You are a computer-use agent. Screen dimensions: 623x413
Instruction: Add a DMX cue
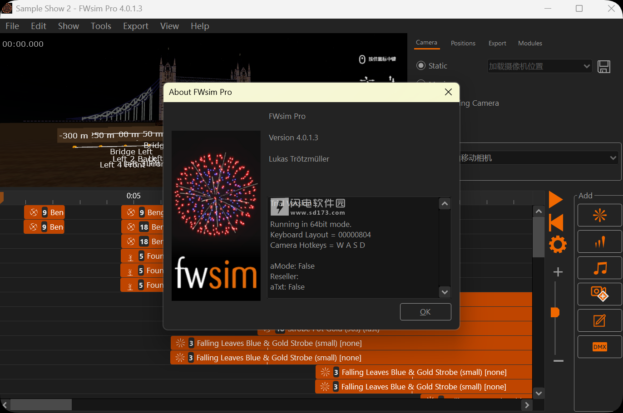(x=599, y=347)
